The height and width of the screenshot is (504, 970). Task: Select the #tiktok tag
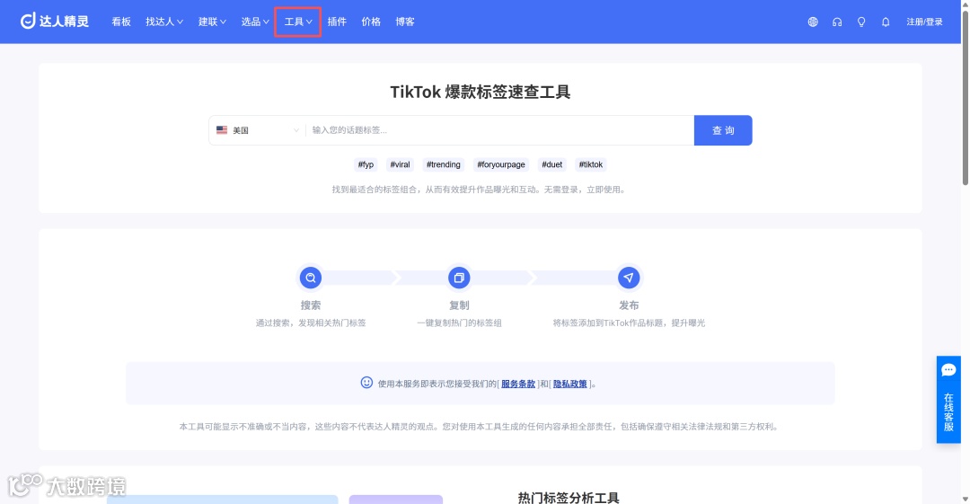click(x=591, y=164)
